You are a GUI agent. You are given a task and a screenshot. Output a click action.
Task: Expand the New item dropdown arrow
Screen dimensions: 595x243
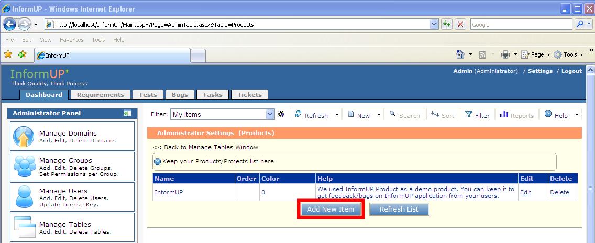click(379, 115)
